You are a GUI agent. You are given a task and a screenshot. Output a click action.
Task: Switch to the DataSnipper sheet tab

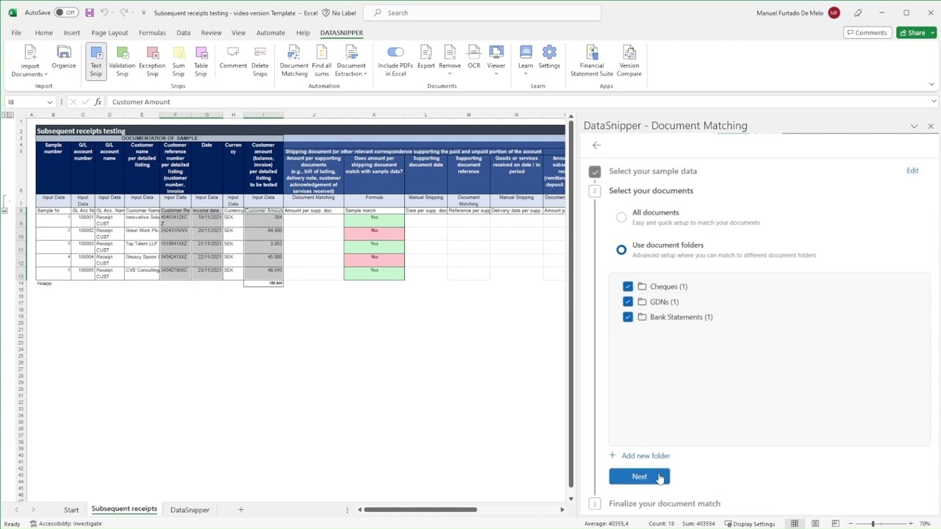[190, 510]
